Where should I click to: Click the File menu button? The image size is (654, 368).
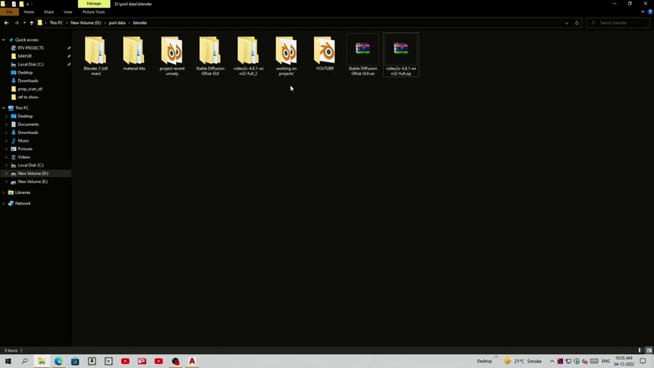[x=9, y=12]
